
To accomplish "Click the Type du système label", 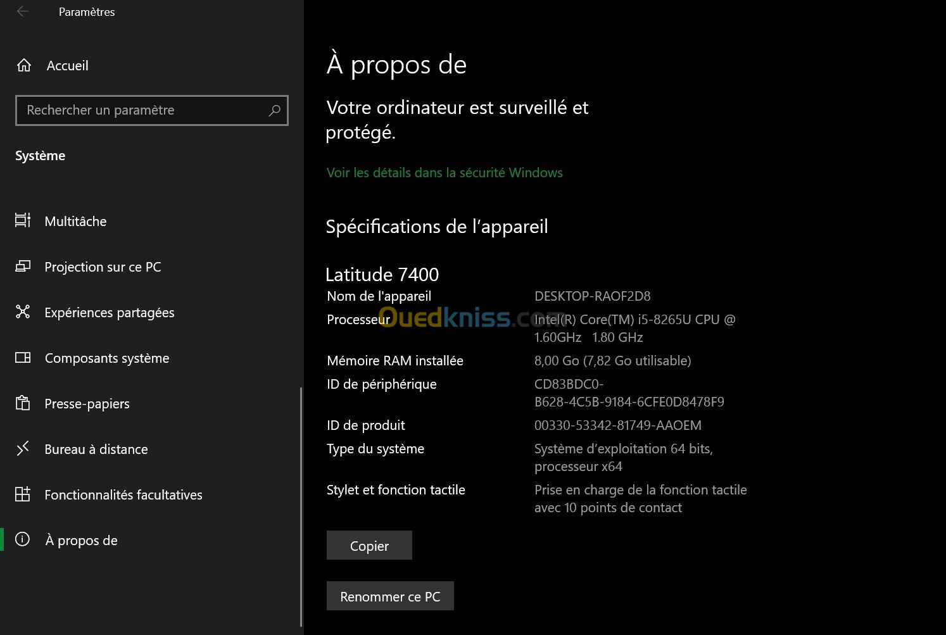I will (375, 449).
